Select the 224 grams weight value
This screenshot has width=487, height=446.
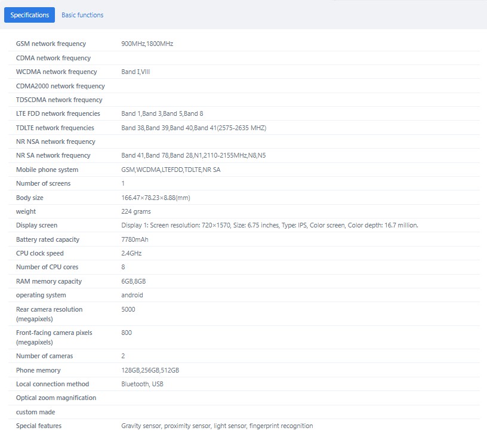[x=135, y=211]
